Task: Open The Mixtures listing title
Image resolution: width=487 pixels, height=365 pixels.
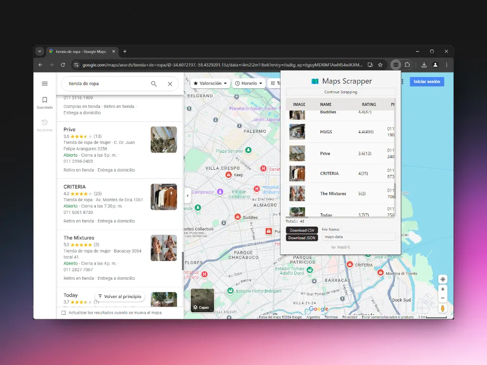Action: pyautogui.click(x=79, y=238)
